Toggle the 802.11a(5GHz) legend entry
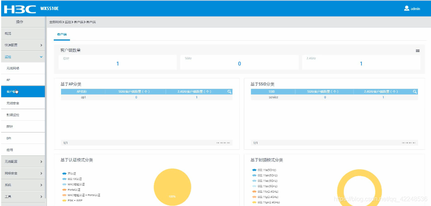 click(264, 170)
